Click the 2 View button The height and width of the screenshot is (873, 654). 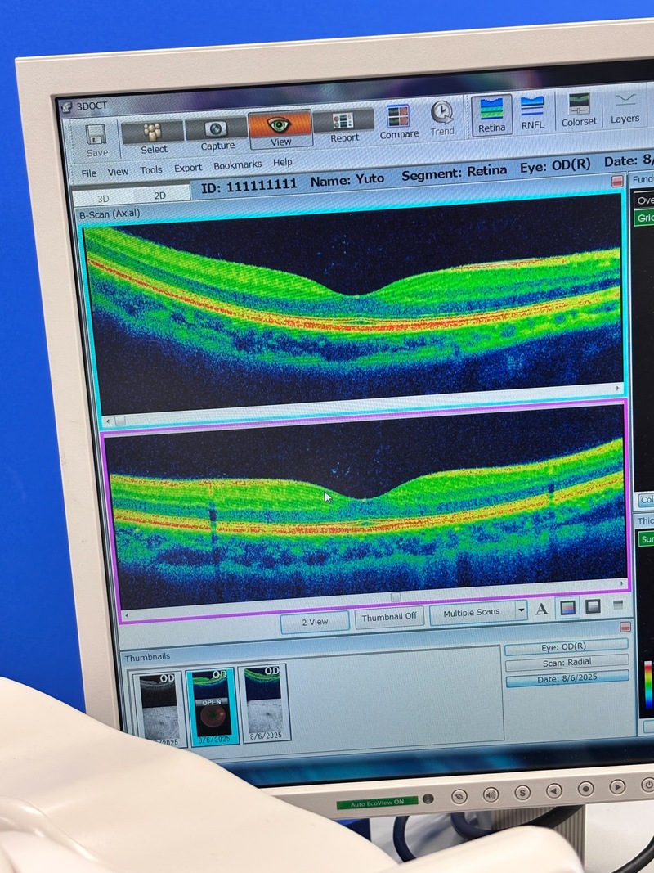click(x=315, y=622)
